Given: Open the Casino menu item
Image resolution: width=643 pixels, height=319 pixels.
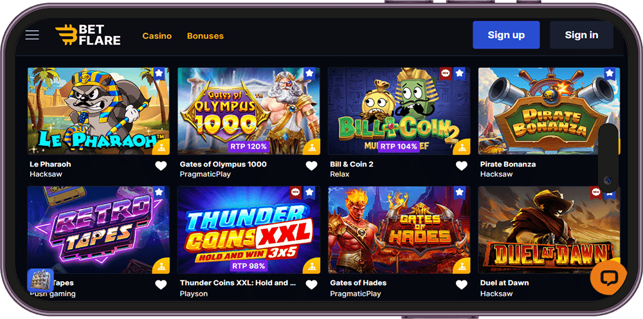Looking at the screenshot, I should (x=157, y=36).
